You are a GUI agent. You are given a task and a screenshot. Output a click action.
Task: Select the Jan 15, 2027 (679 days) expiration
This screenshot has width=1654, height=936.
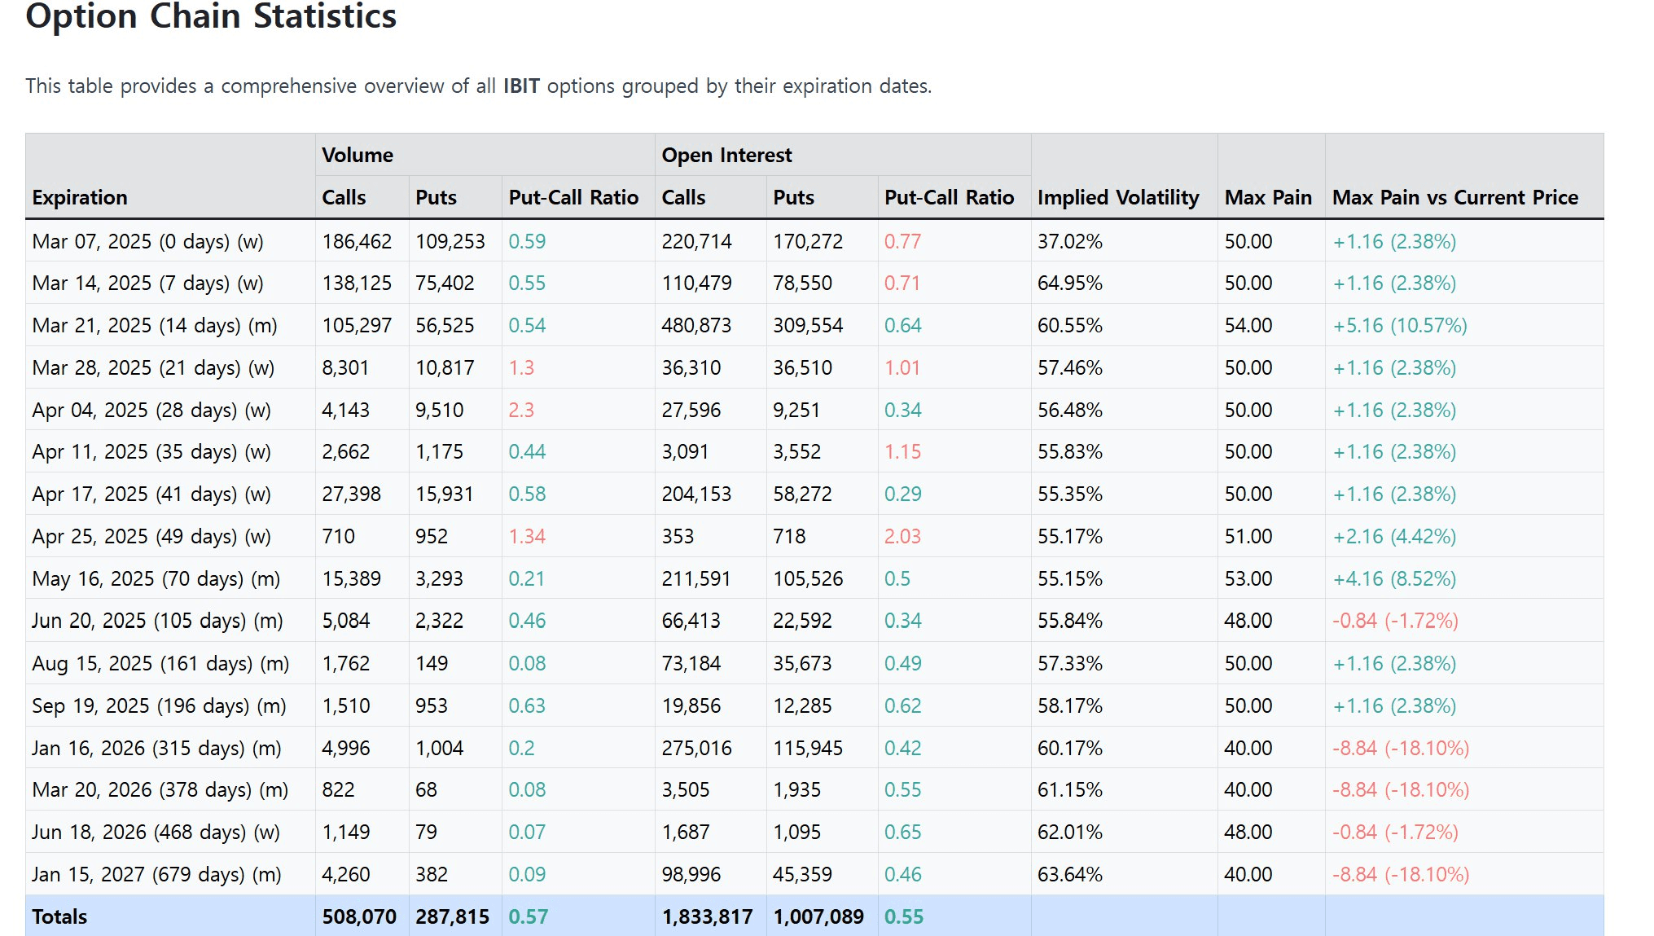pyautogui.click(x=157, y=874)
